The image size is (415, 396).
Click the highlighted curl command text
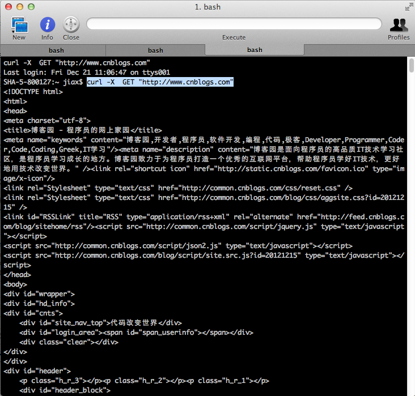point(160,82)
